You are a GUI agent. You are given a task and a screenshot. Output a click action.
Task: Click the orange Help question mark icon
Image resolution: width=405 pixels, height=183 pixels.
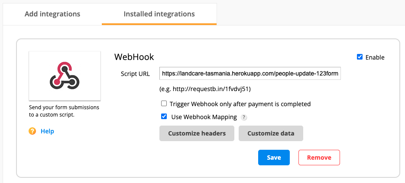32,131
